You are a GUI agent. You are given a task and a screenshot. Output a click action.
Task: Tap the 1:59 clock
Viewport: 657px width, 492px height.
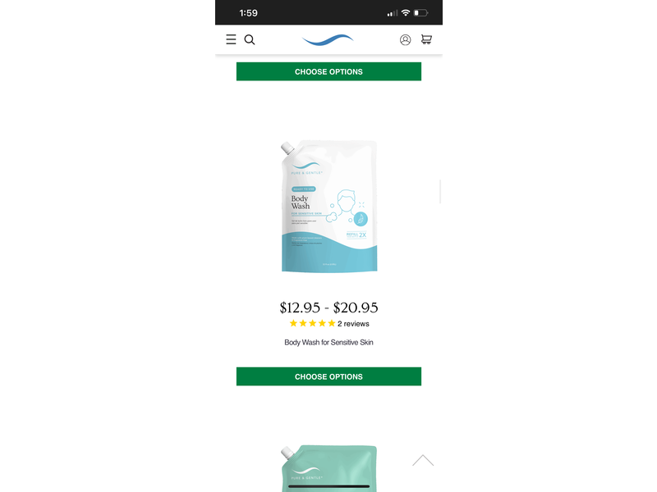249,13
